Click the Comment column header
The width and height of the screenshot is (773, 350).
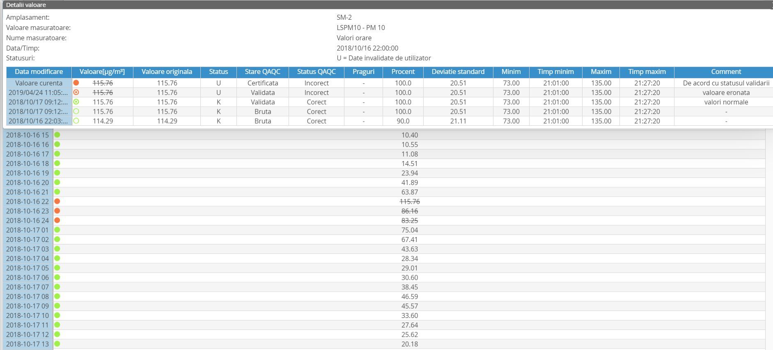pyautogui.click(x=726, y=72)
